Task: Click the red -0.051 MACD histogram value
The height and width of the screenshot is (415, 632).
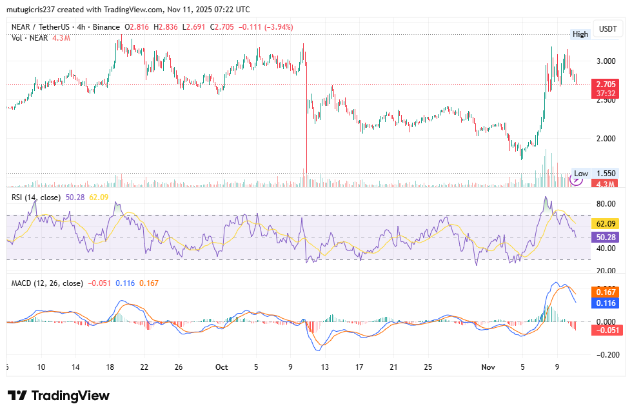Action: [x=606, y=331]
